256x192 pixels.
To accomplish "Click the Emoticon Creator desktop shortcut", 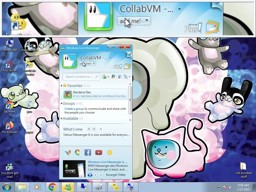I will pos(29,68).
